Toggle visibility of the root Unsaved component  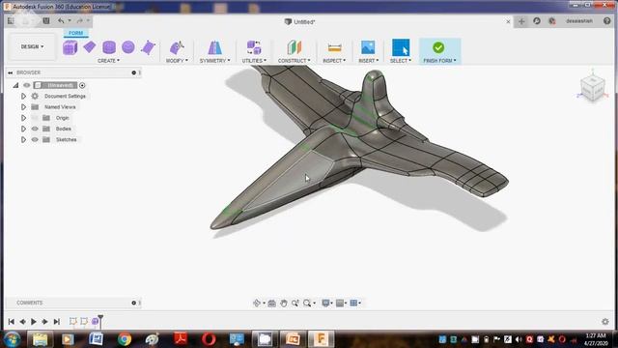click(26, 85)
